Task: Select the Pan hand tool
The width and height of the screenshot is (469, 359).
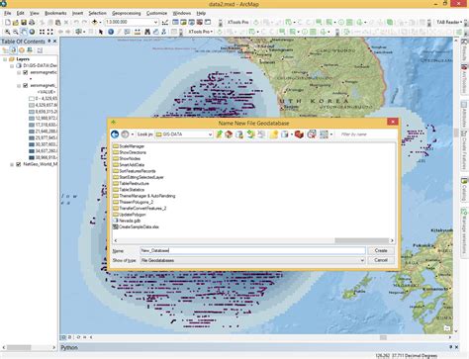Action: coord(24,32)
